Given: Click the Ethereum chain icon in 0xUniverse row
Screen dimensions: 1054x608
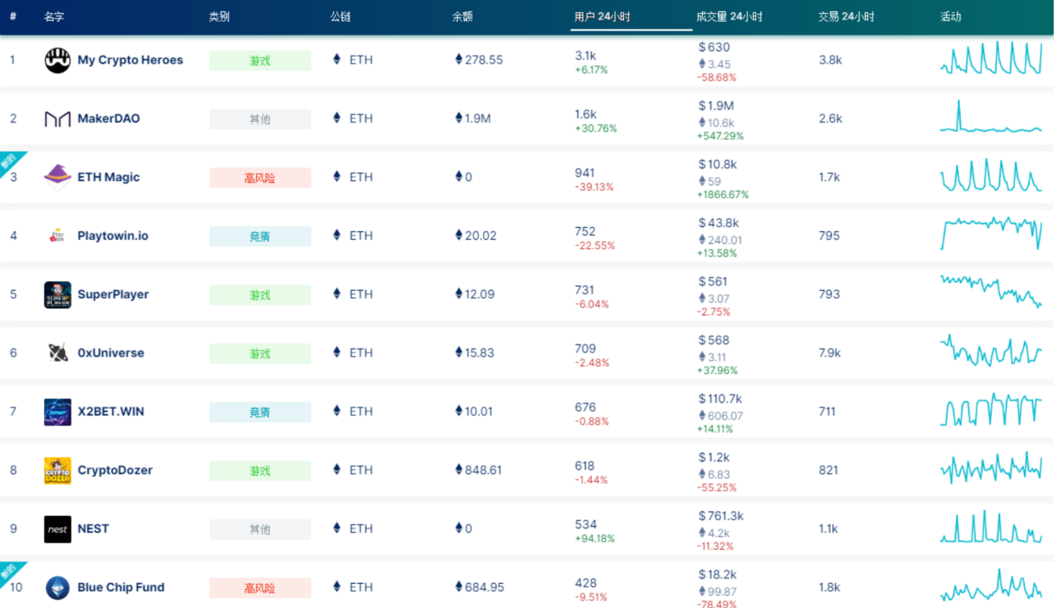Looking at the screenshot, I should tap(337, 352).
